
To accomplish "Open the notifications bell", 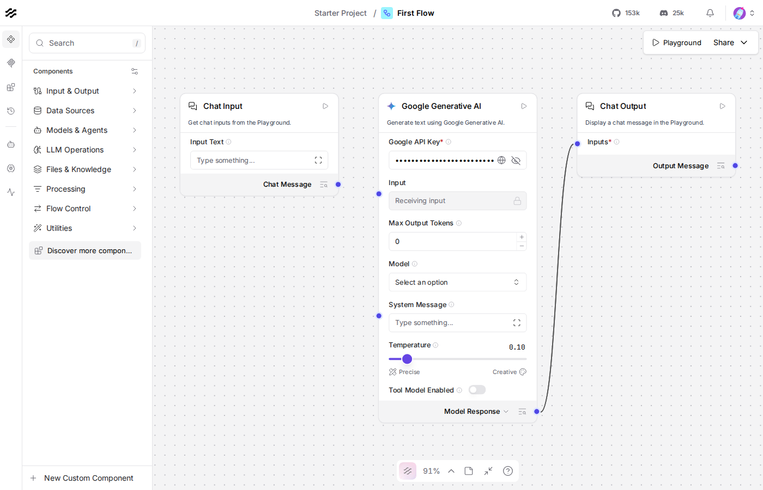I will coord(710,13).
